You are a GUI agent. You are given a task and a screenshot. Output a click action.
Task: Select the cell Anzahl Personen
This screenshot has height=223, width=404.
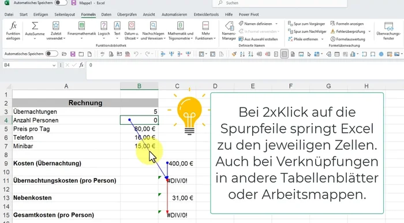(x=66, y=120)
